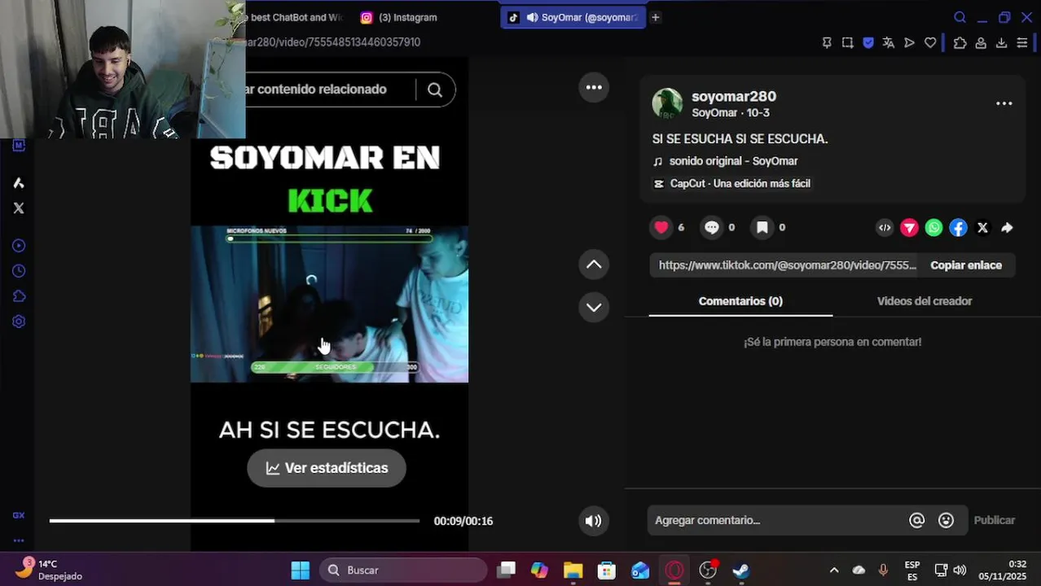Expand the hidden system tray icons chevron
The image size is (1041, 586).
pos(833,571)
